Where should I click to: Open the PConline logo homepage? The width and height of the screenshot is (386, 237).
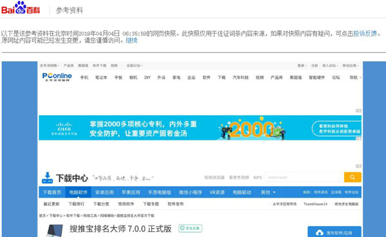tap(57, 77)
